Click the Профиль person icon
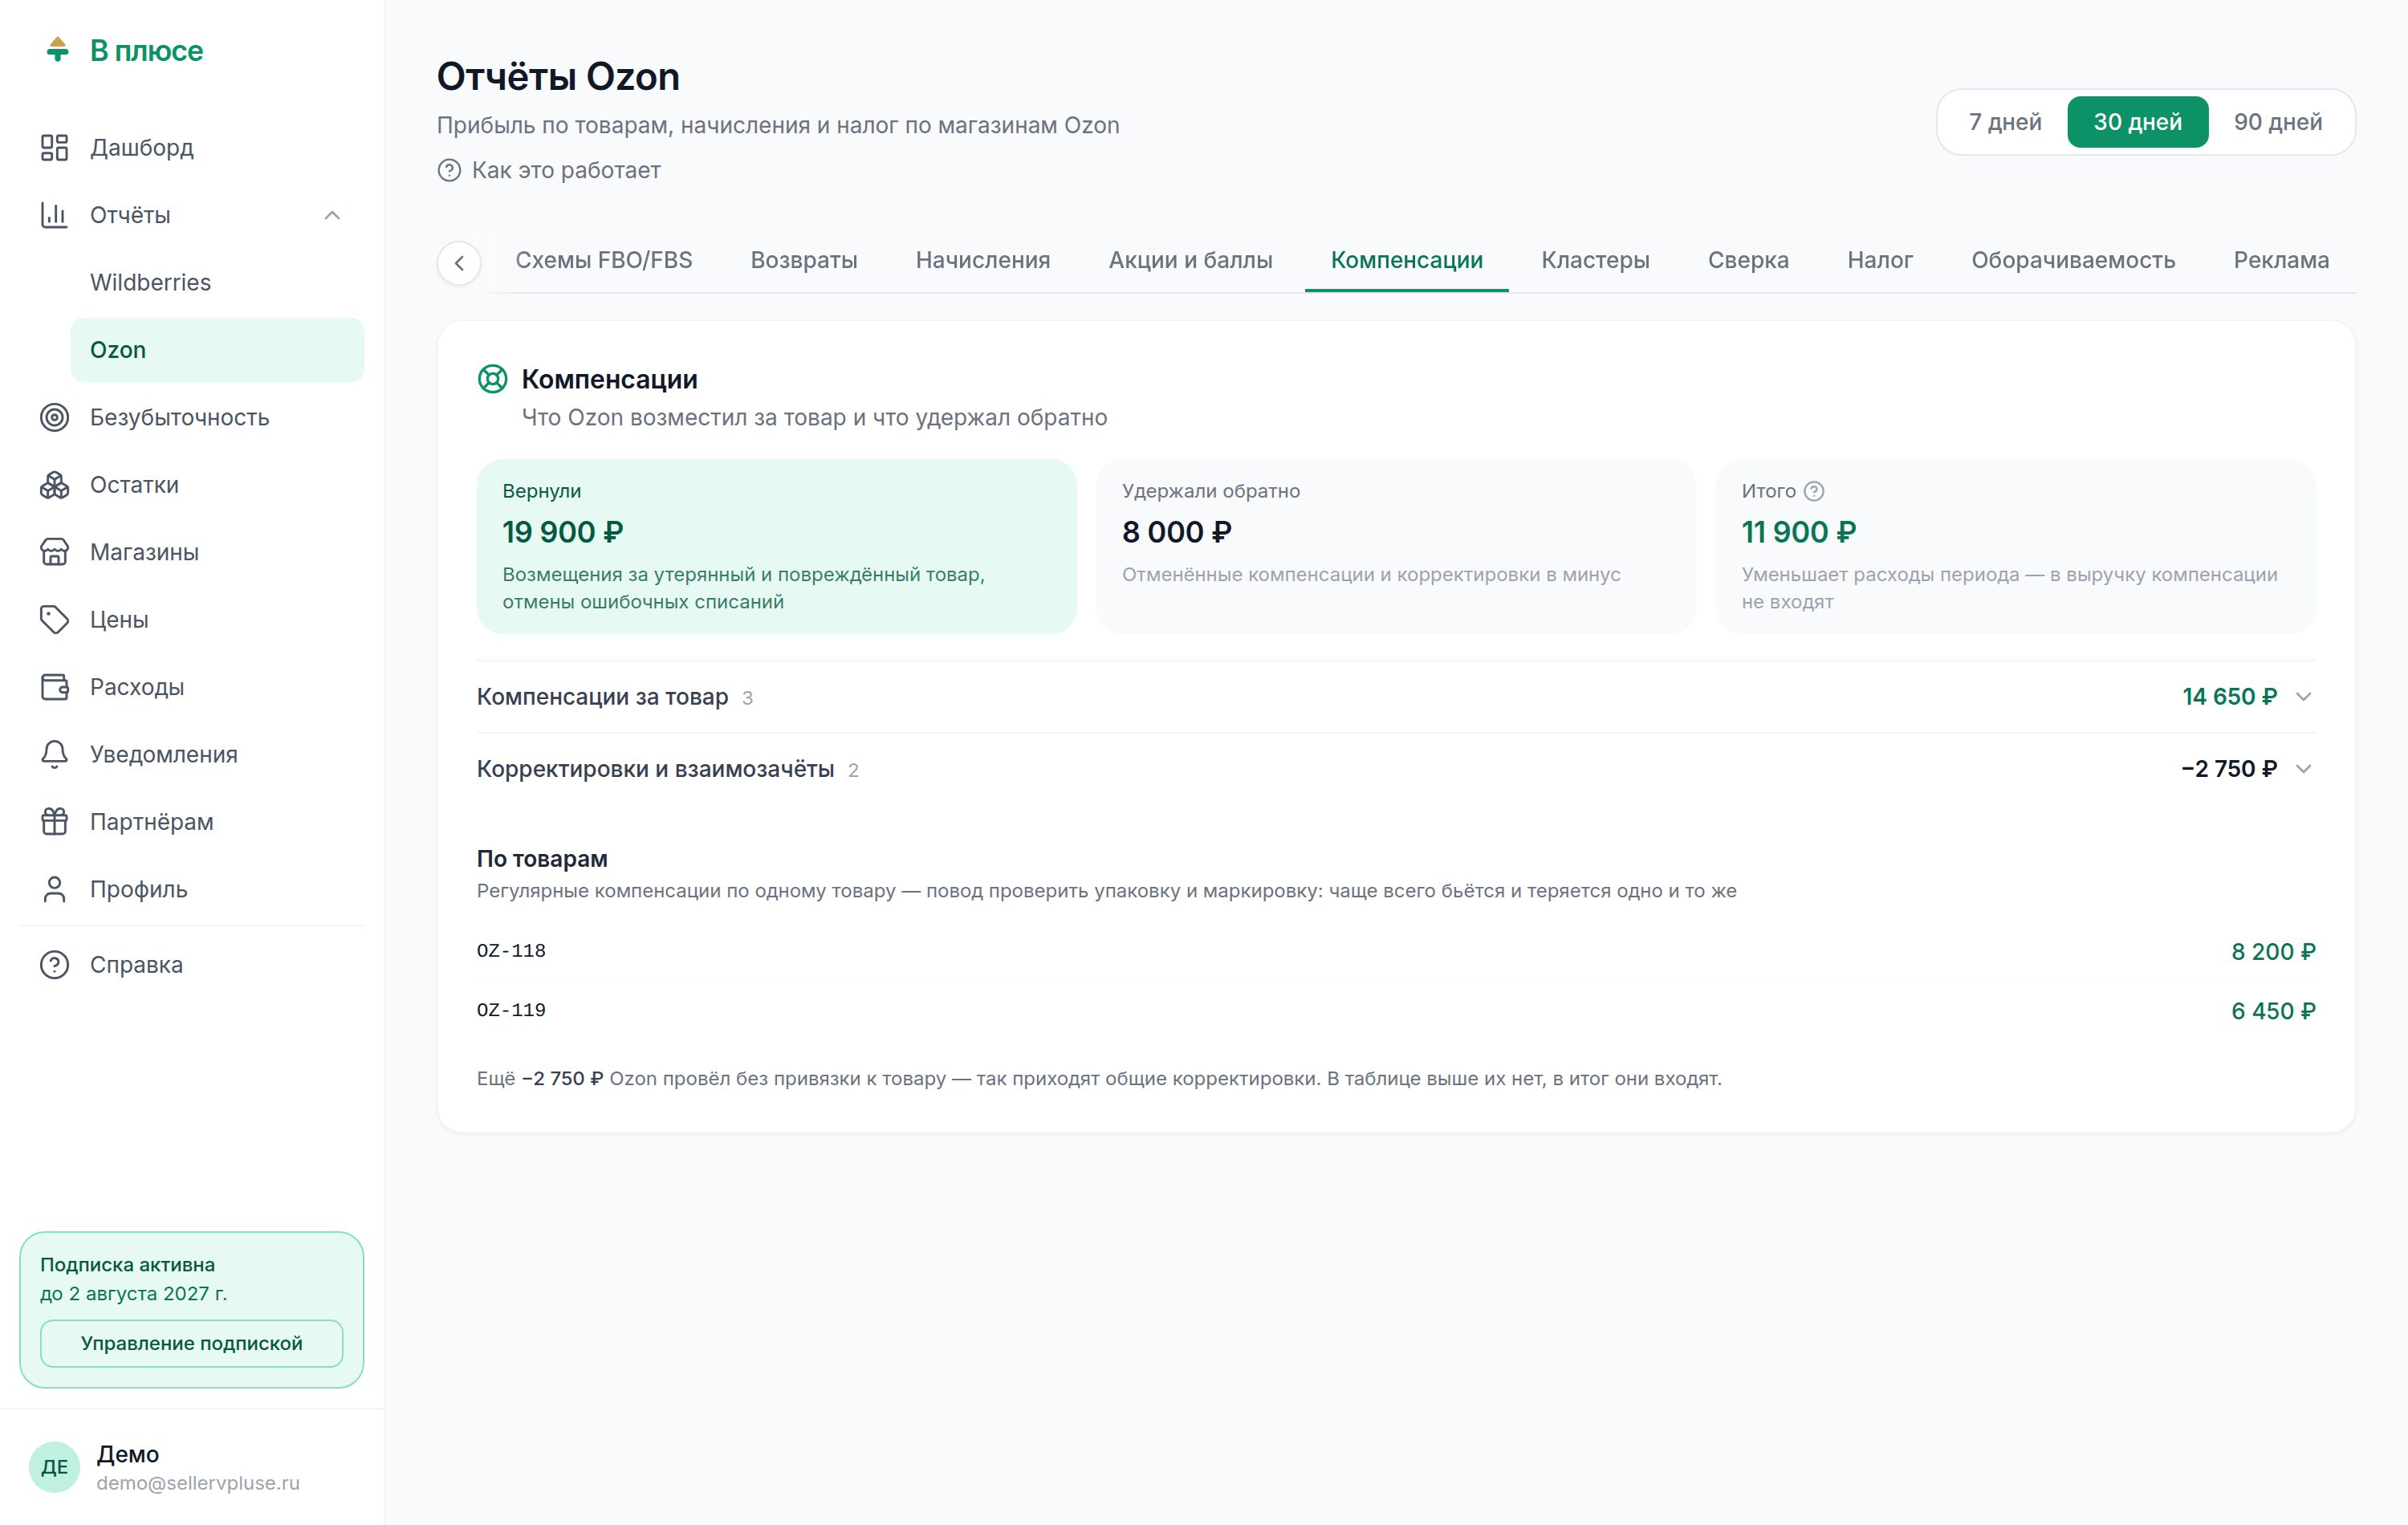Screen dimensions: 2408x1525 tap(54, 889)
